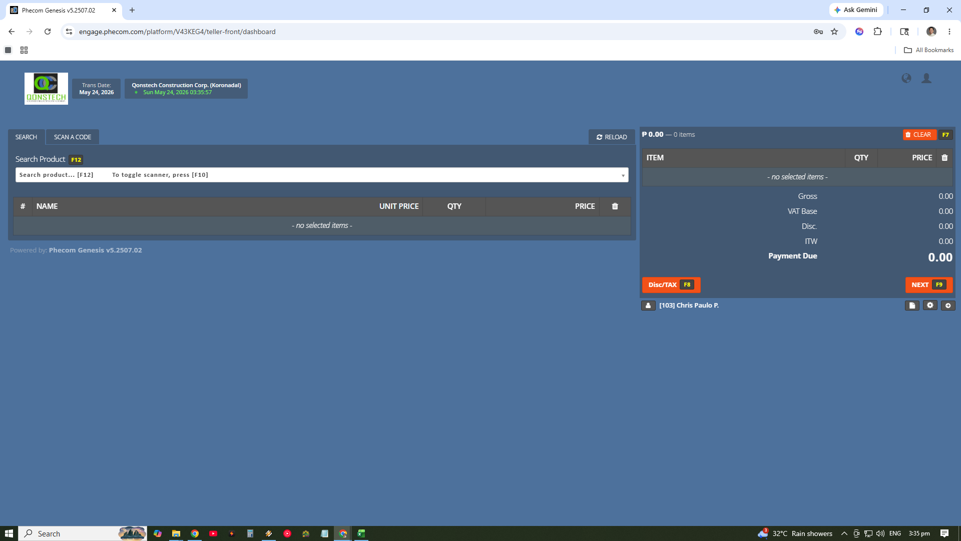Click the Payment Due label

[x=793, y=256]
